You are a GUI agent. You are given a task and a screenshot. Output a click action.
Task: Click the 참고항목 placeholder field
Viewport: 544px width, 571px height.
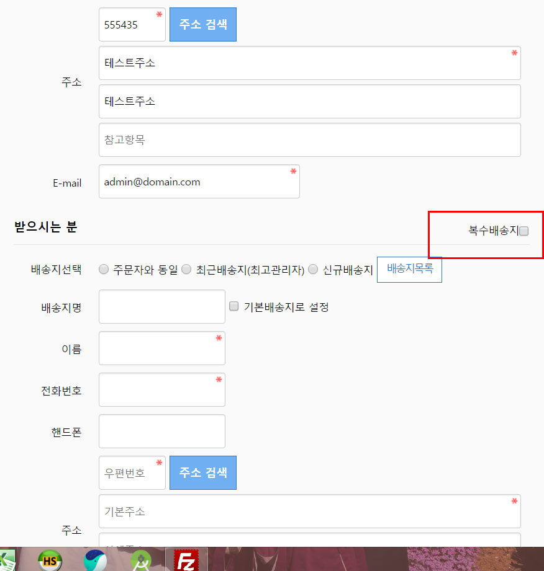309,139
